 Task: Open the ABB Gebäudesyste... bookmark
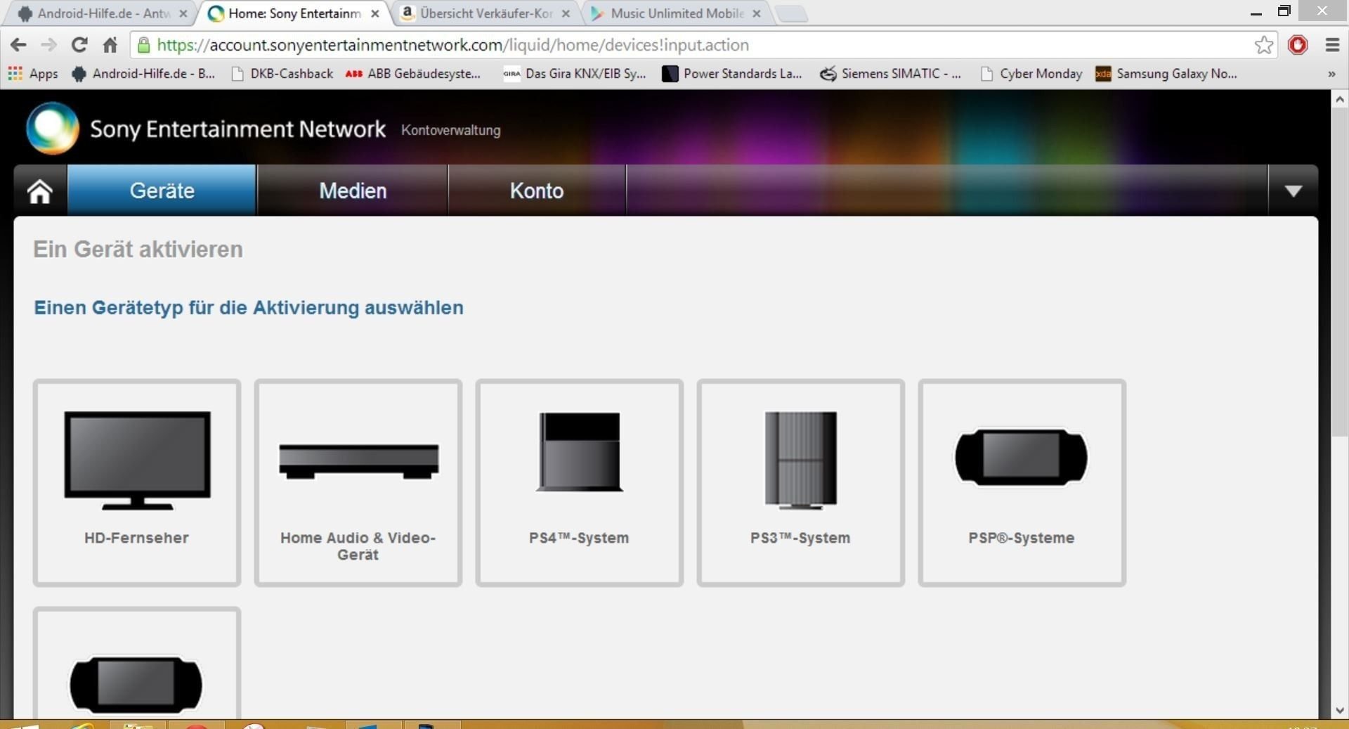(413, 73)
